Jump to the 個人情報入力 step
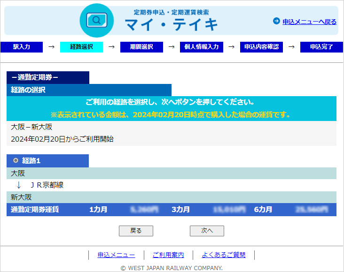The height and width of the screenshot is (272, 344). (x=202, y=47)
